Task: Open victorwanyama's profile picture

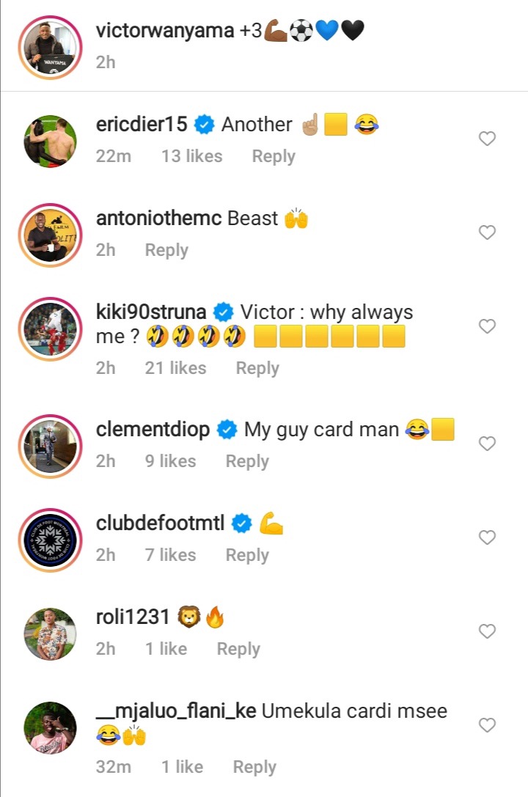Action: click(x=50, y=47)
